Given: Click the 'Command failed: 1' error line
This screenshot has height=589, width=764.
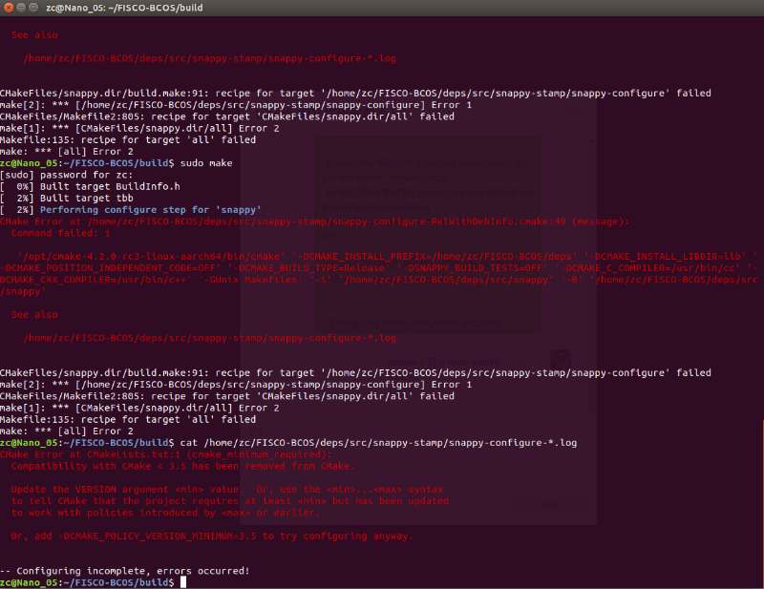Looking at the screenshot, I should [x=60, y=233].
